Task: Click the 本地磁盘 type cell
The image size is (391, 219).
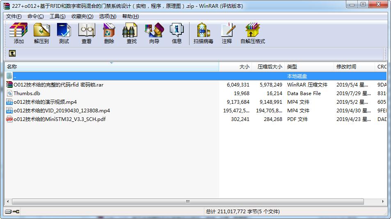Action: tap(297, 76)
